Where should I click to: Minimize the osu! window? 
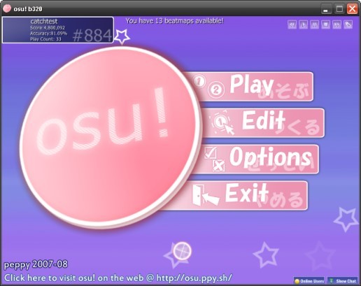pos(326,9)
